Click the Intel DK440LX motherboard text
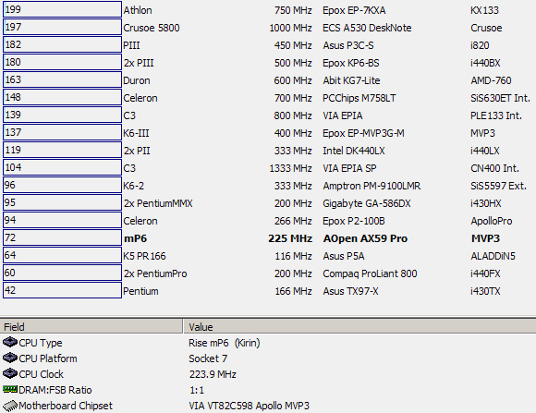 coord(354,151)
